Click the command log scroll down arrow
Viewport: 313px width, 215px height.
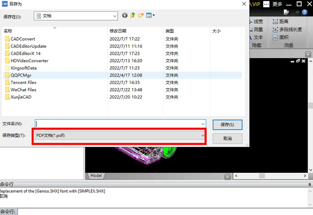click(x=310, y=204)
